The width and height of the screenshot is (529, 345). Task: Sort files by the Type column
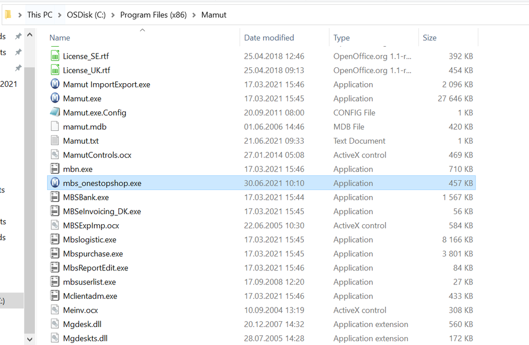[342, 38]
